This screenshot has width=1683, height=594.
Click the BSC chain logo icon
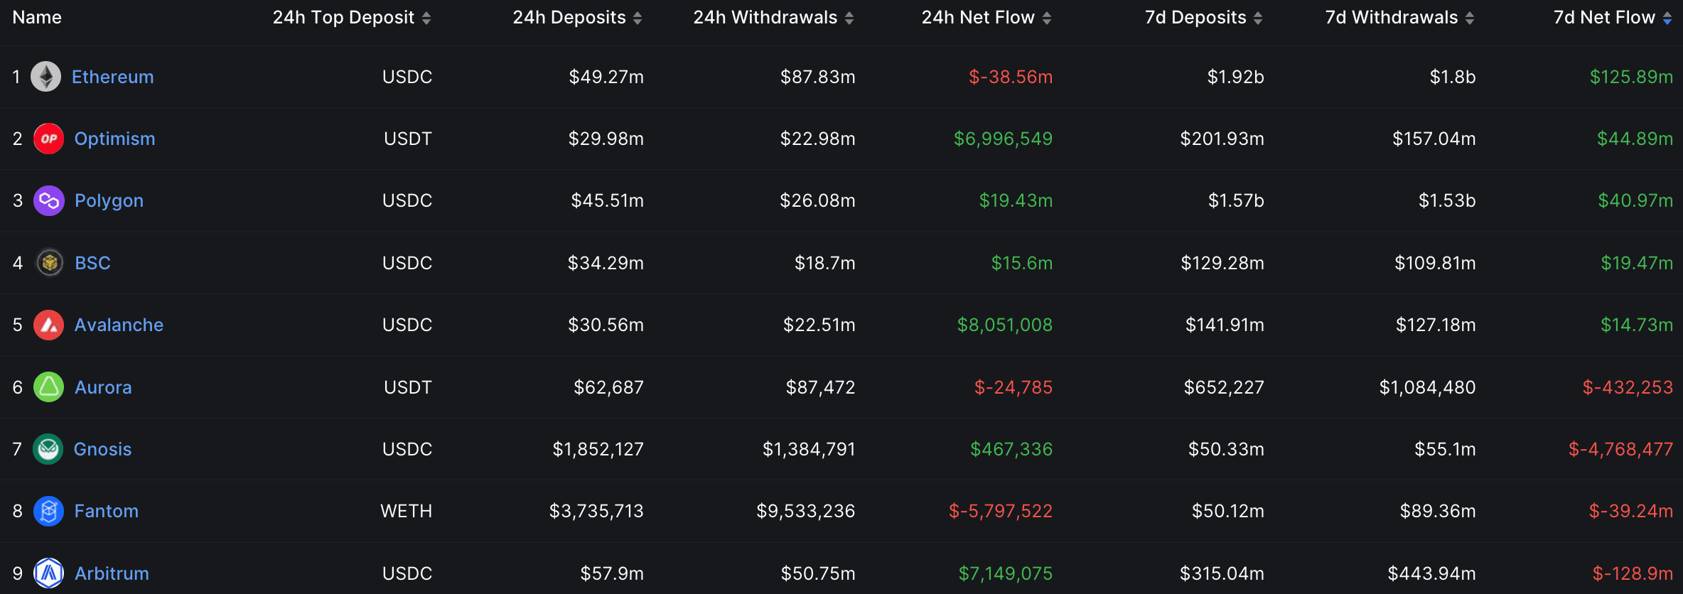pos(50,263)
